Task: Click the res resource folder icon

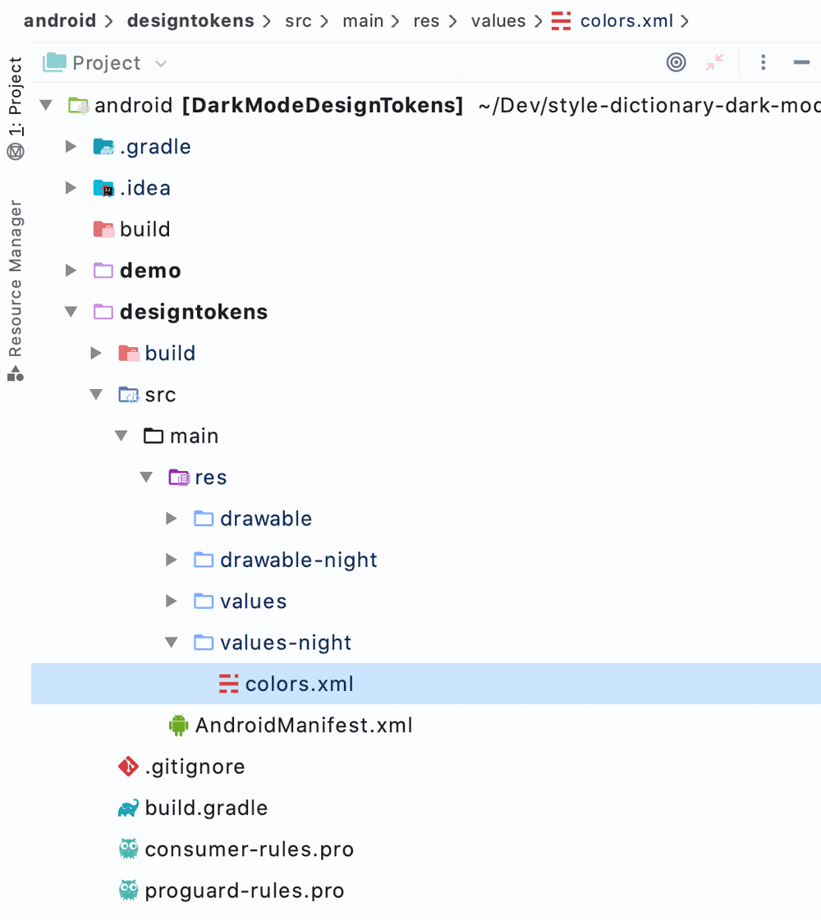Action: pos(178,477)
